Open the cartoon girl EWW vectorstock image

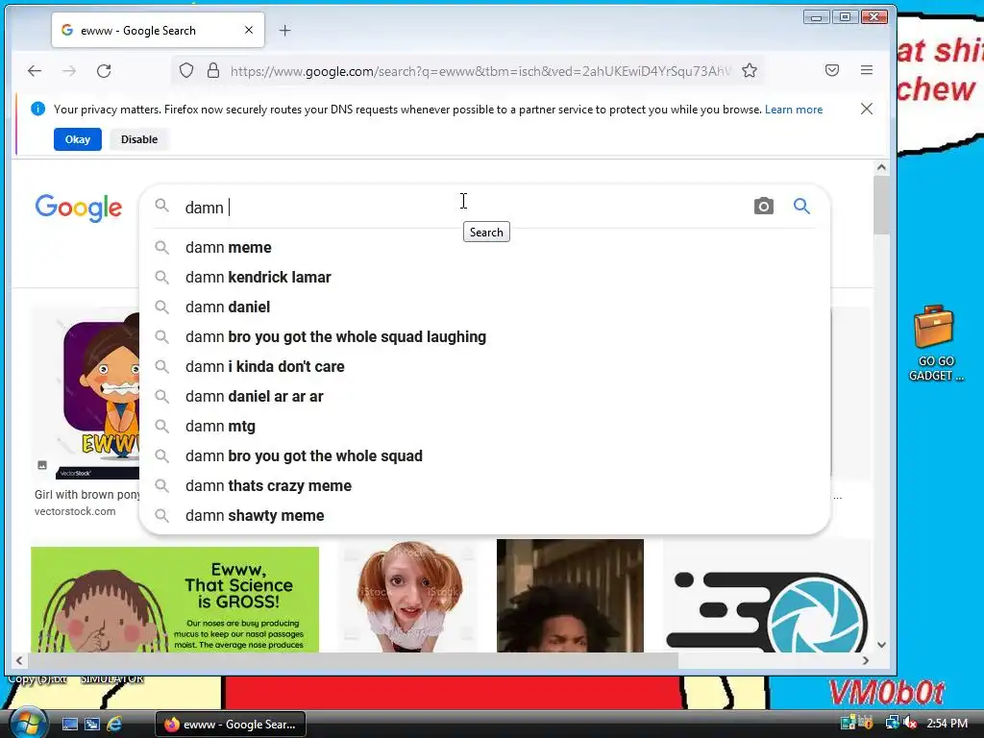click(x=86, y=394)
